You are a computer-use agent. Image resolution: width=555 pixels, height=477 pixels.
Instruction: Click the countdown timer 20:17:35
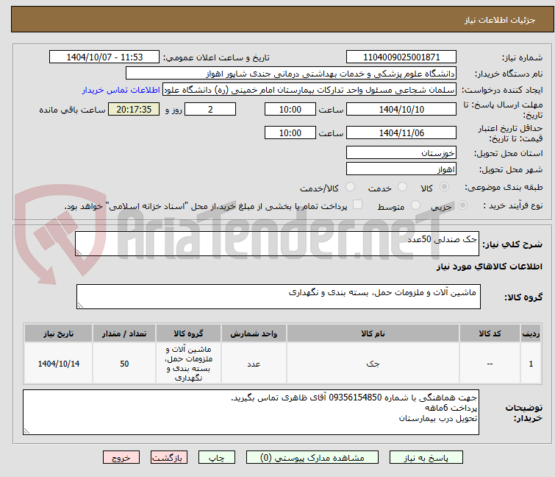134,109
